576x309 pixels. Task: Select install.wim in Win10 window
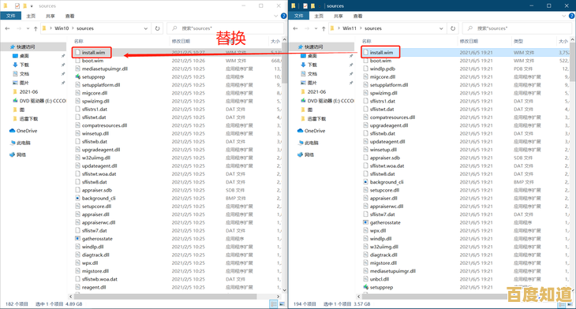coord(93,53)
